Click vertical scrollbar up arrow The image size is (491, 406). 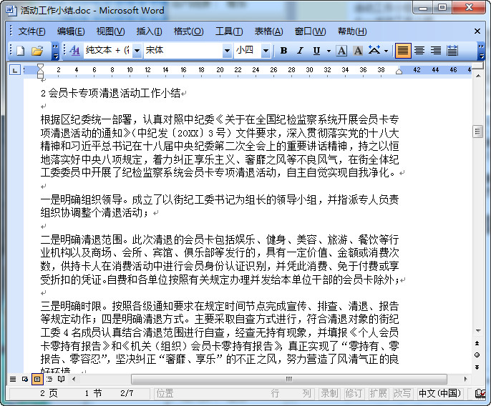pyautogui.click(x=477, y=76)
